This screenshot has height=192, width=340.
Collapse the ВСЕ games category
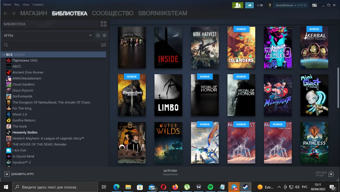(x=4, y=54)
